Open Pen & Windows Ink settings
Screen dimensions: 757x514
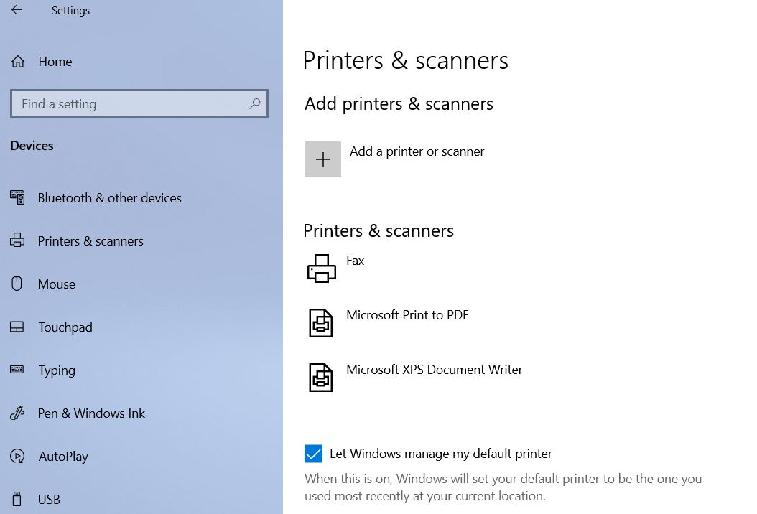pyautogui.click(x=91, y=413)
